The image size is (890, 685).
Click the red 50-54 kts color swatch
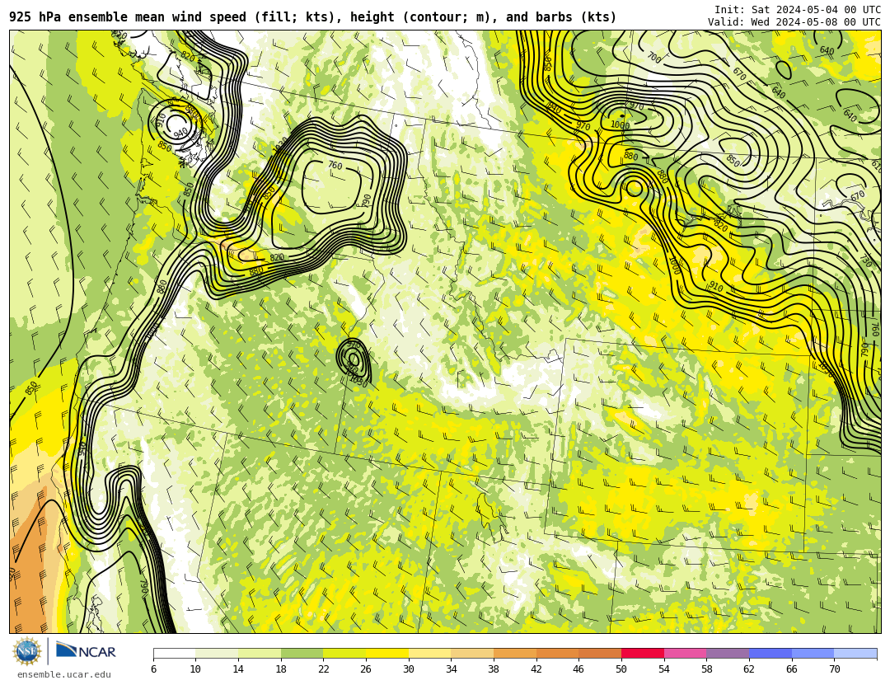click(x=643, y=653)
